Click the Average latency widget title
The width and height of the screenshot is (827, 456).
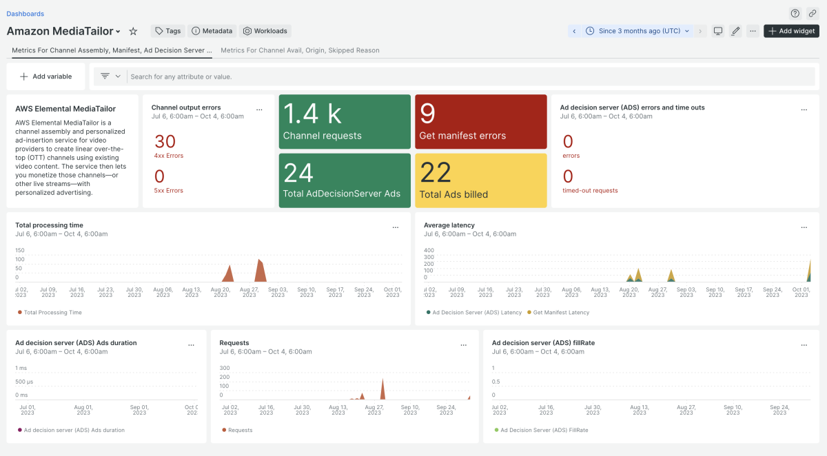point(449,225)
